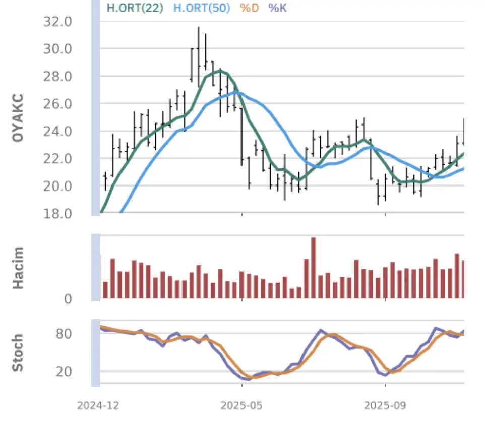Click the tallest volume bar
Viewport: 484px width, 433px height.
pos(313,268)
